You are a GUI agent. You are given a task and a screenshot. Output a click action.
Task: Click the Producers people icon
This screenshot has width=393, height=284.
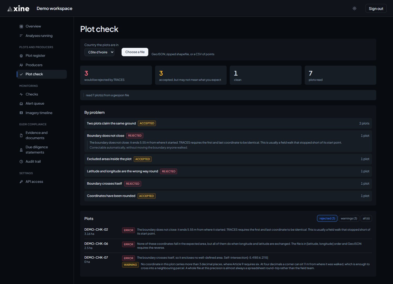[x=21, y=65]
